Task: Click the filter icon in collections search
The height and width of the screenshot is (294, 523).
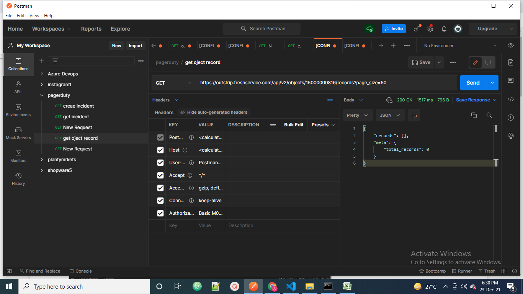Action: click(x=55, y=61)
